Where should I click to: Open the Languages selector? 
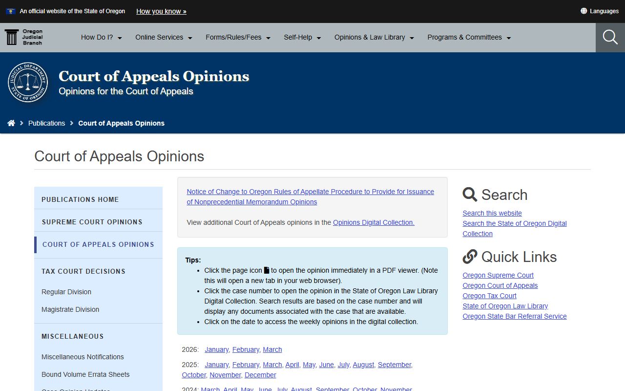coord(600,11)
